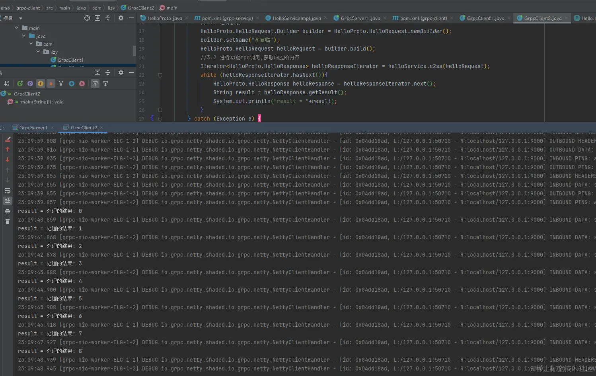Toggle Show Properties (purple p) in the Structure panel
Viewport: 596px width, 376px height.
point(30,84)
